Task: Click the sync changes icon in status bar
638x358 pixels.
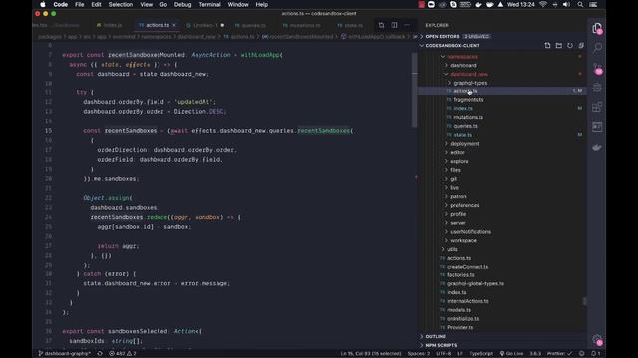Action: pyautogui.click(x=100, y=354)
